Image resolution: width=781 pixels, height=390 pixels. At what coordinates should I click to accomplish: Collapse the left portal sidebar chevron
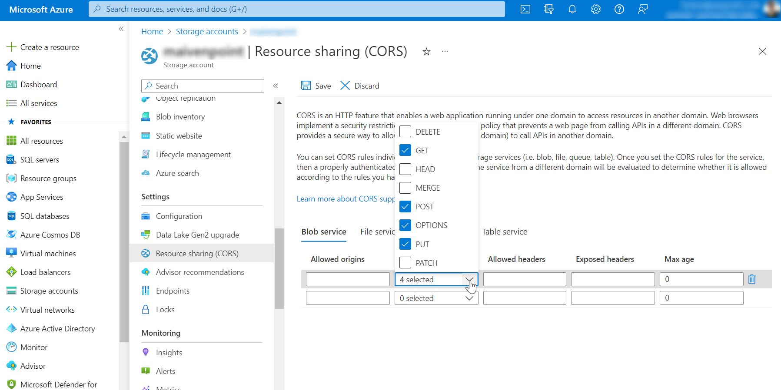(121, 29)
